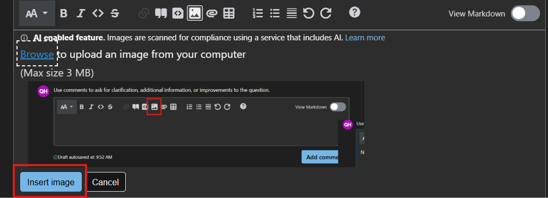Apply strikethrough formatting
The height and width of the screenshot is (198, 548).
[x=115, y=13]
